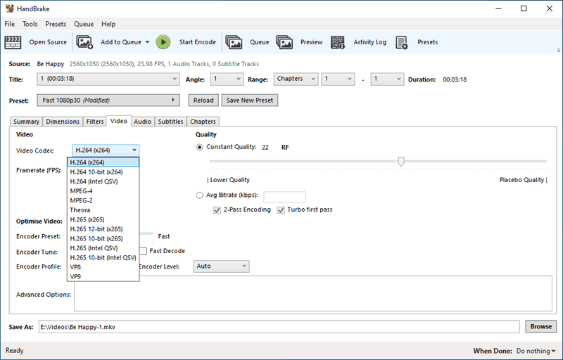Choose MPEG-2 from the codec list

pyautogui.click(x=103, y=200)
